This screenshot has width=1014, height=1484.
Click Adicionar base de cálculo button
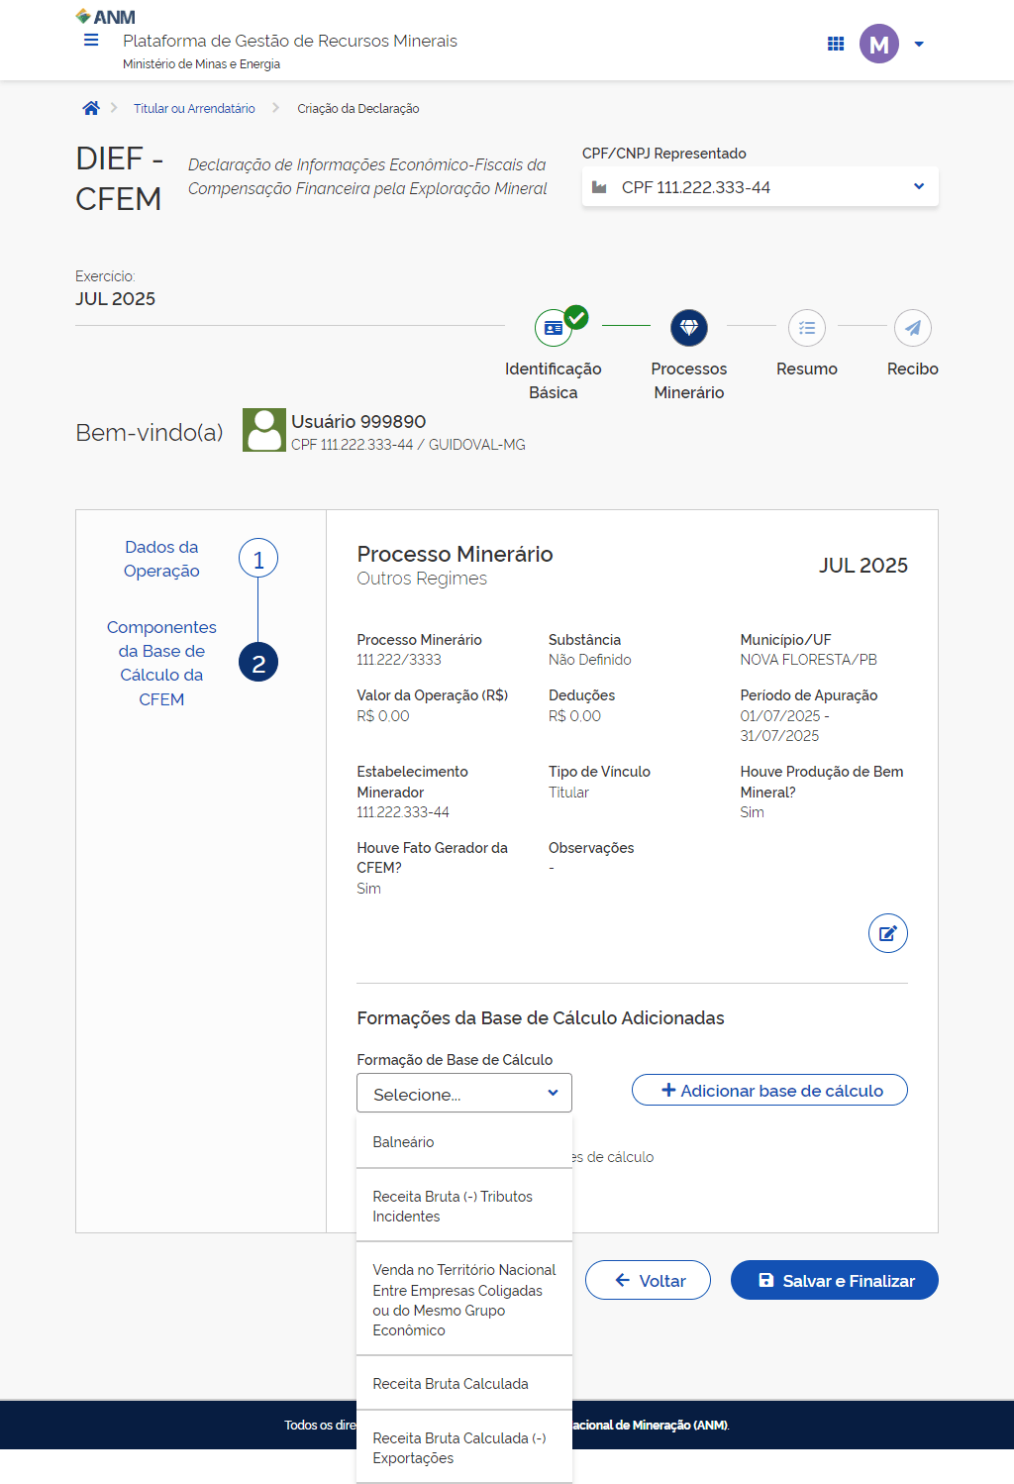tap(769, 1091)
